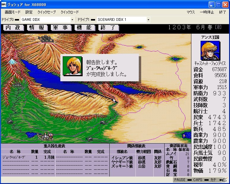Image resolution: width=230 pixels, height=184 pixels.
Task: Close the ジョシュア for X68000 window
Action: tap(225, 5)
